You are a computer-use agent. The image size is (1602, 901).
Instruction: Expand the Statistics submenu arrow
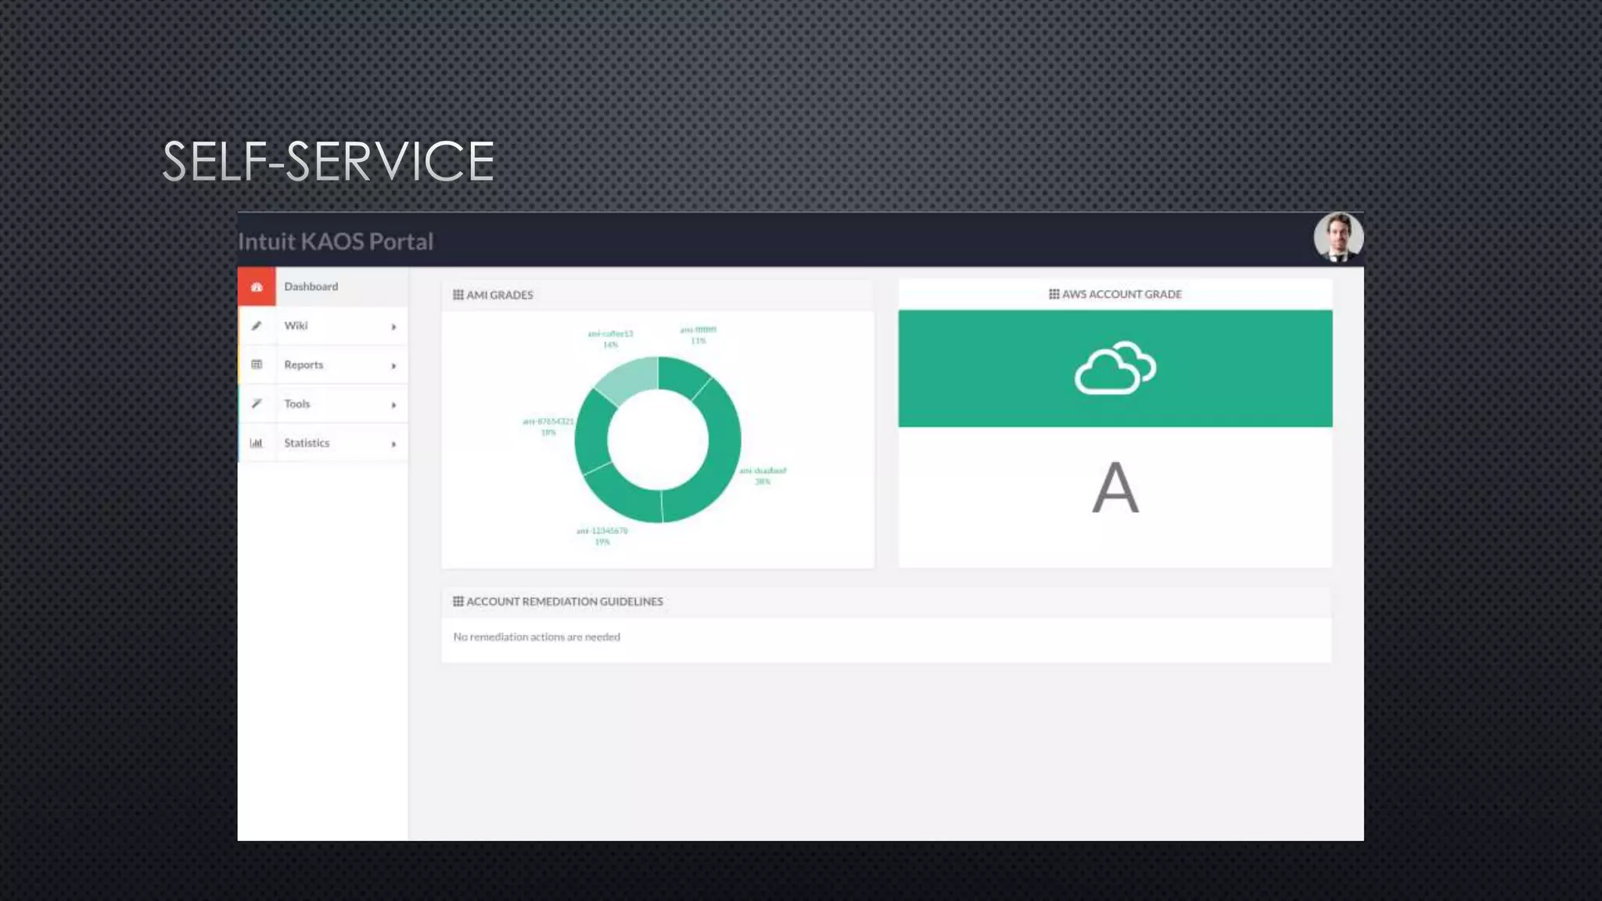tap(393, 444)
